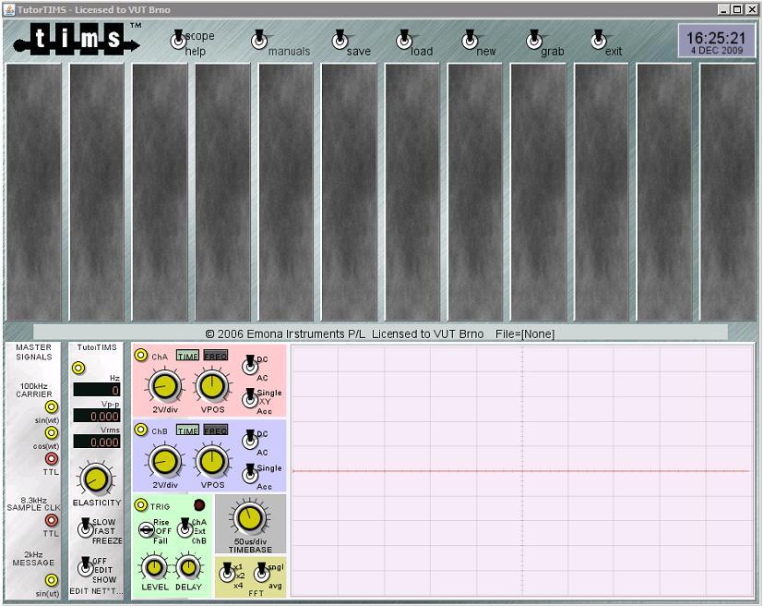The height and width of the screenshot is (606, 763).
Task: Click the tims logo
Action: point(77,39)
